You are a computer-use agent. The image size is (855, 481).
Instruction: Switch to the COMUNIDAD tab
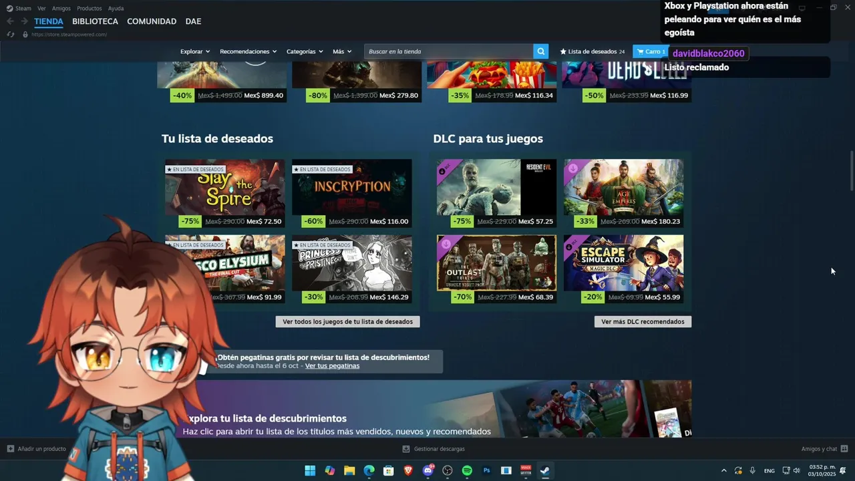(x=152, y=21)
